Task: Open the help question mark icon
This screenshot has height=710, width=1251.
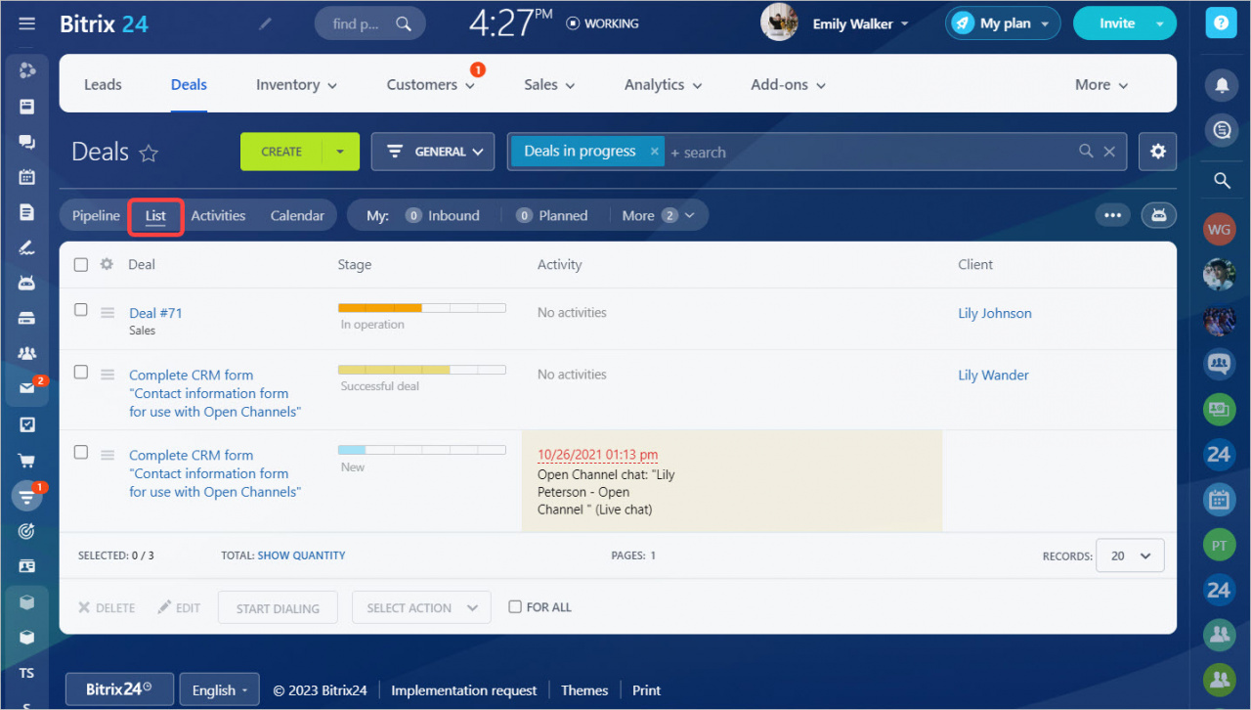Action: [1221, 23]
